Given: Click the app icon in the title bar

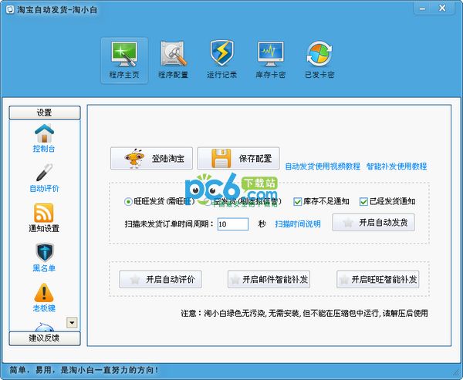Looking at the screenshot, I should [10, 10].
